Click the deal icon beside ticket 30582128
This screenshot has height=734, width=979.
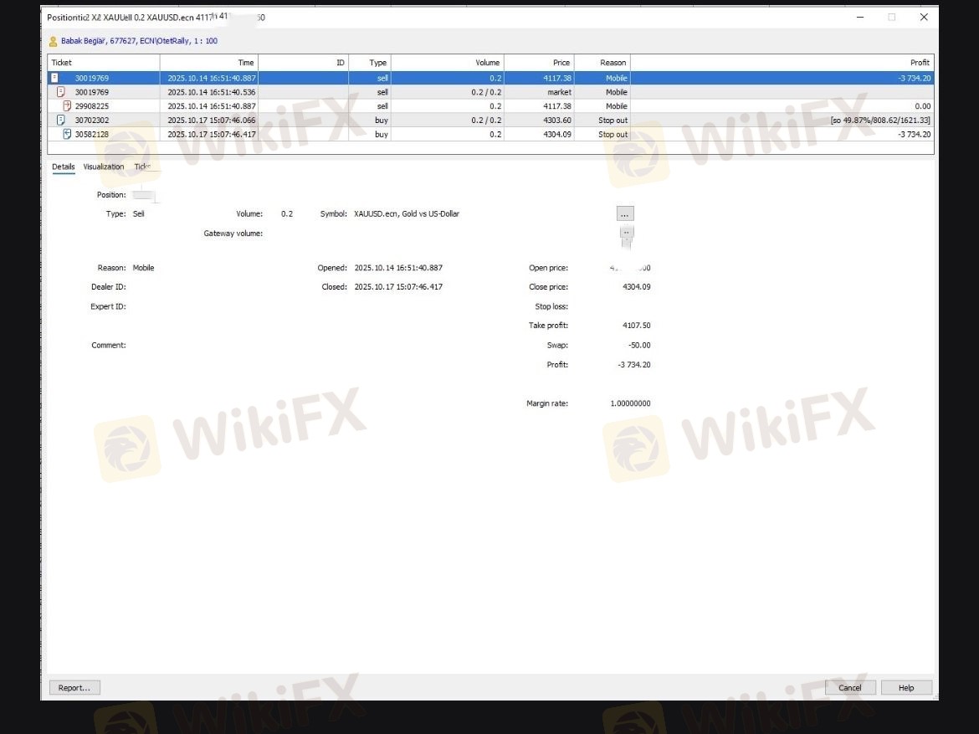click(67, 134)
